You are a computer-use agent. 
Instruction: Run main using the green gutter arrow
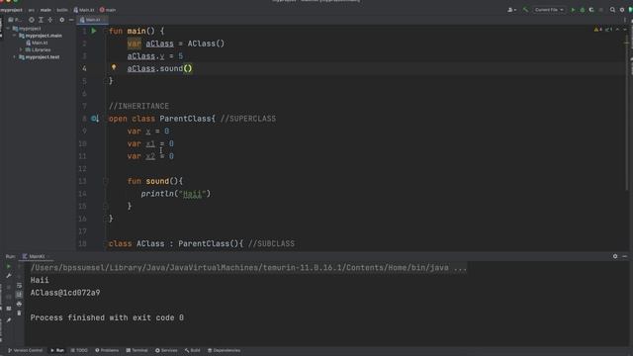[94, 31]
